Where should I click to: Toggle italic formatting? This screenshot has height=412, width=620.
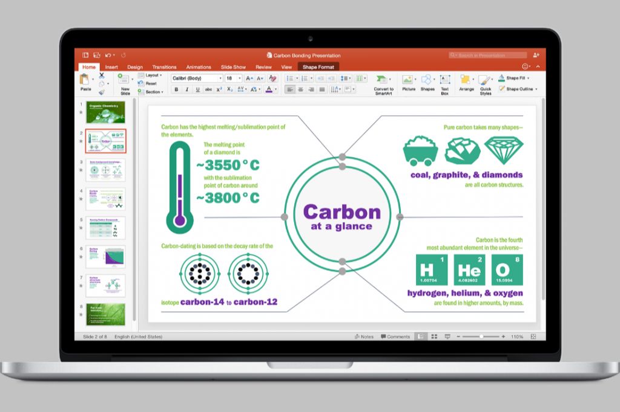187,89
